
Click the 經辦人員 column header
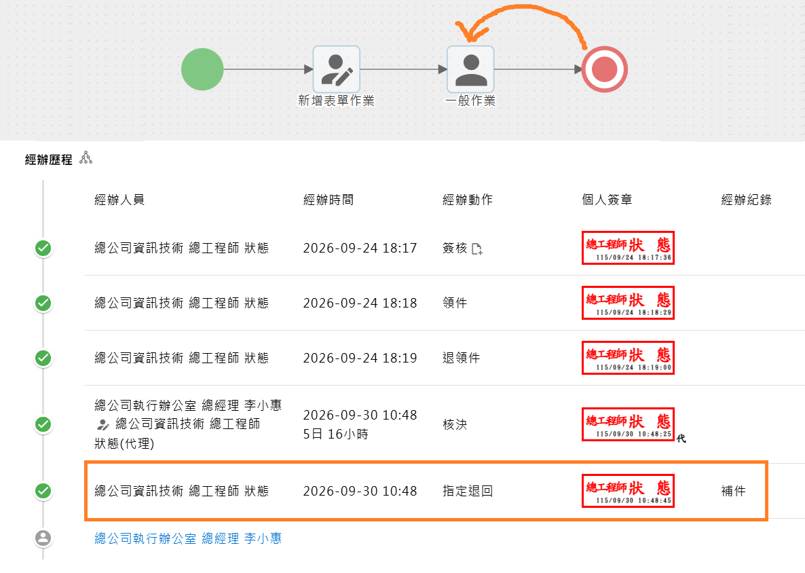point(119,200)
